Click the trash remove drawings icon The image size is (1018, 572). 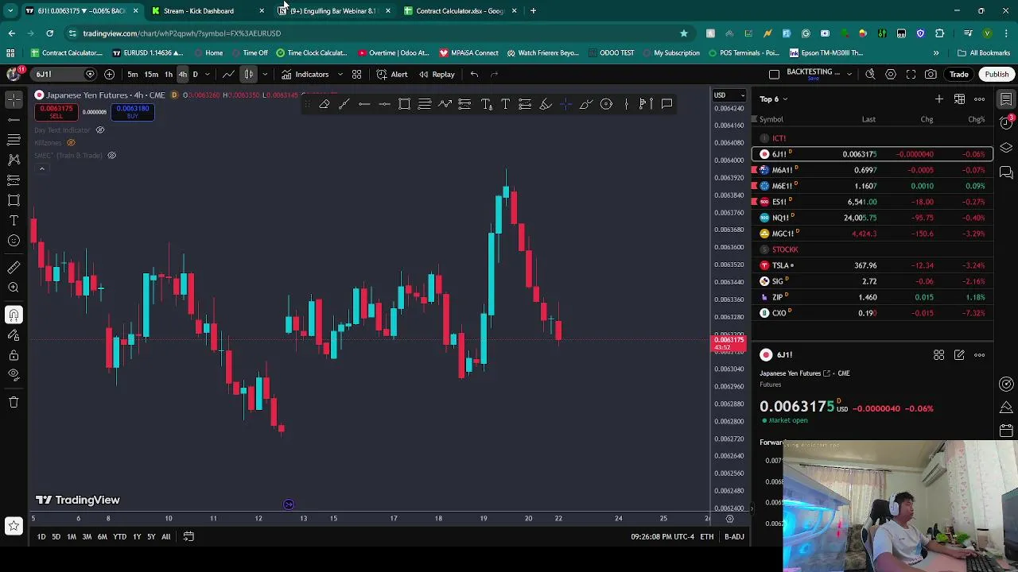pos(14,402)
